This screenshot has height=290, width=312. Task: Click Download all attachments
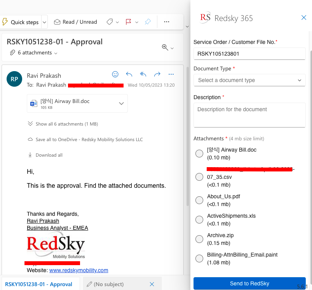[x=49, y=155]
